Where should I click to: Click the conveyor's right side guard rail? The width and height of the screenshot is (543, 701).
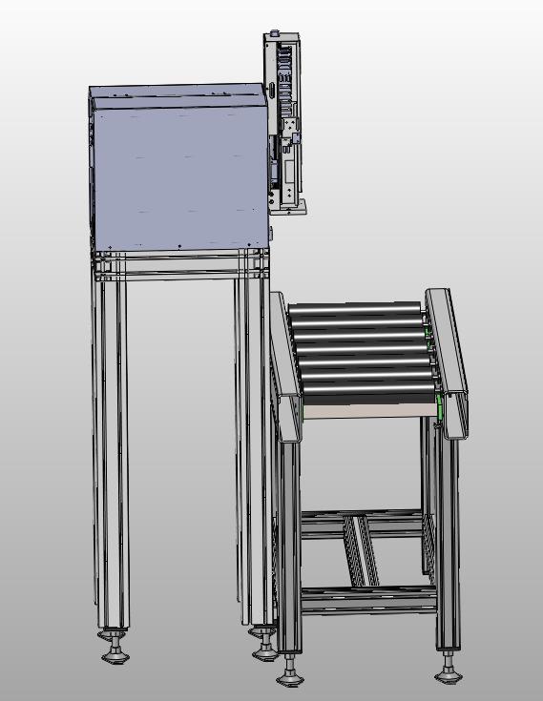pyautogui.click(x=448, y=363)
